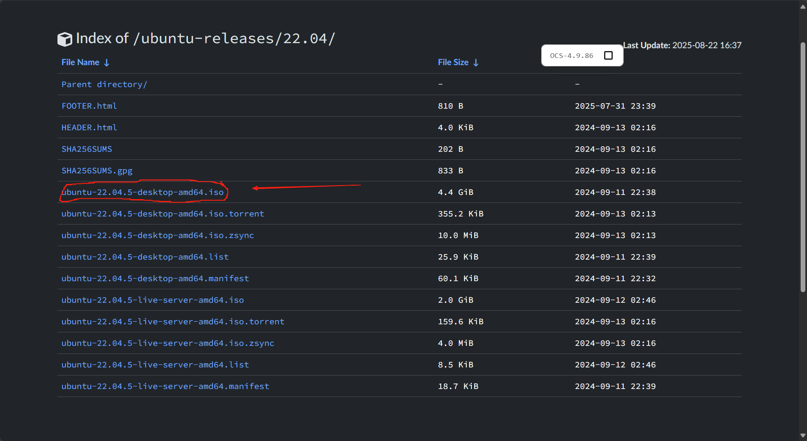
Task: Open the Parent directory/ link
Action: [104, 84]
